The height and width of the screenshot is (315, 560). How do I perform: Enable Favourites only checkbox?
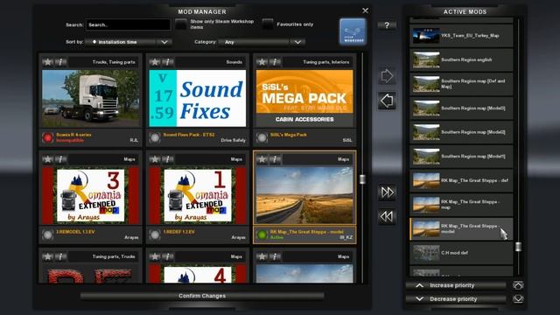[x=268, y=24]
